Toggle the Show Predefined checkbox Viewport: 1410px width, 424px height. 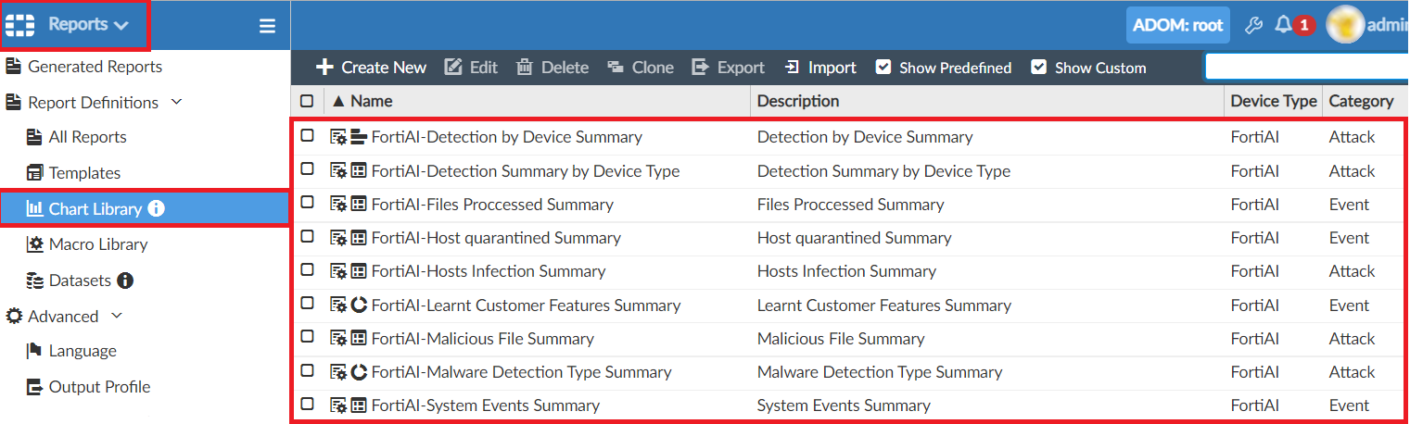click(883, 67)
